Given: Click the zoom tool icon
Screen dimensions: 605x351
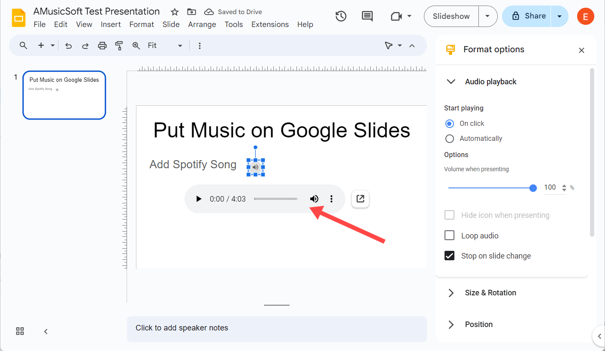Looking at the screenshot, I should [x=136, y=45].
